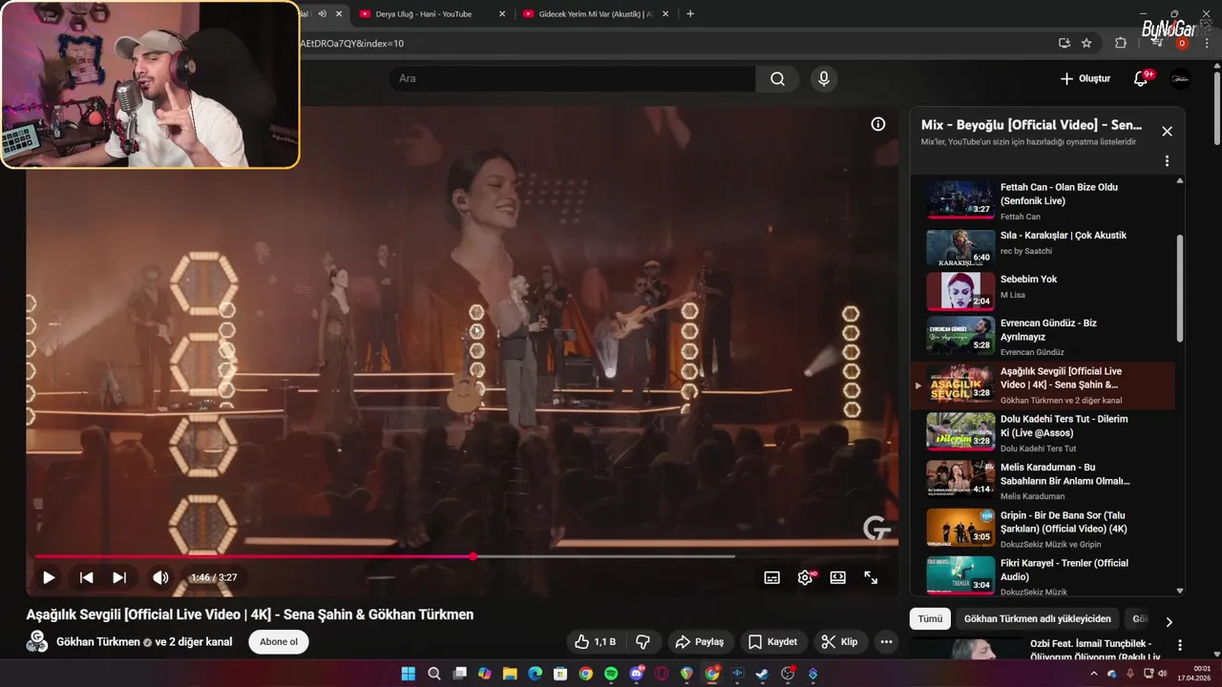Mute the video volume speaker icon
The height and width of the screenshot is (687, 1222).
click(x=160, y=577)
